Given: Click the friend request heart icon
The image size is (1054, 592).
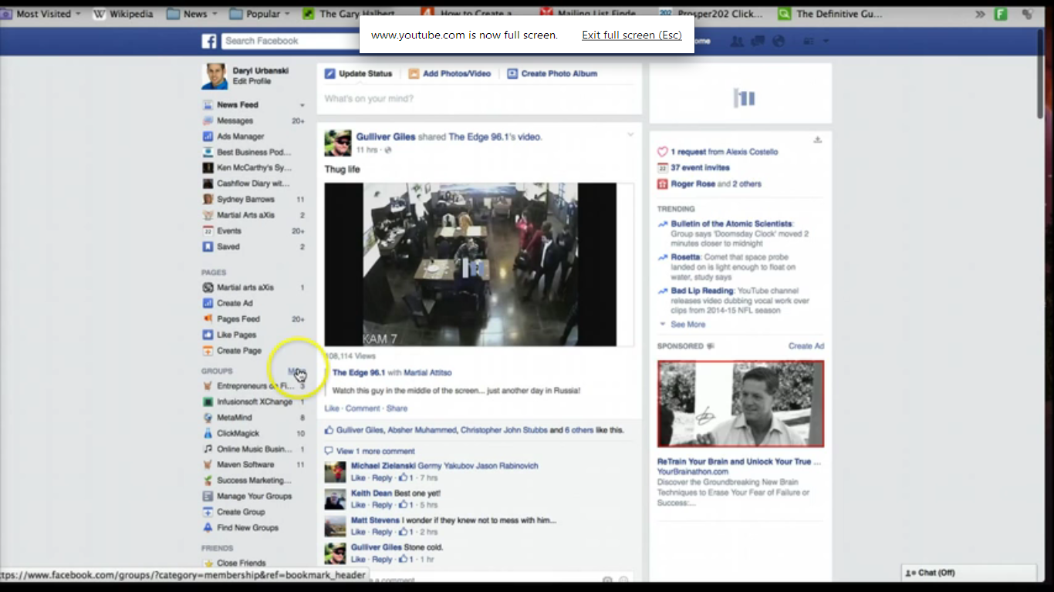Looking at the screenshot, I should point(662,152).
